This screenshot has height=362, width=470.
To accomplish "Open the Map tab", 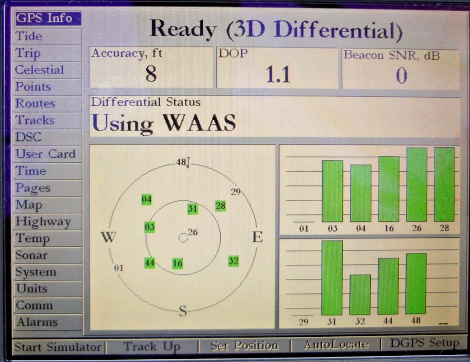I will pyautogui.click(x=48, y=205).
